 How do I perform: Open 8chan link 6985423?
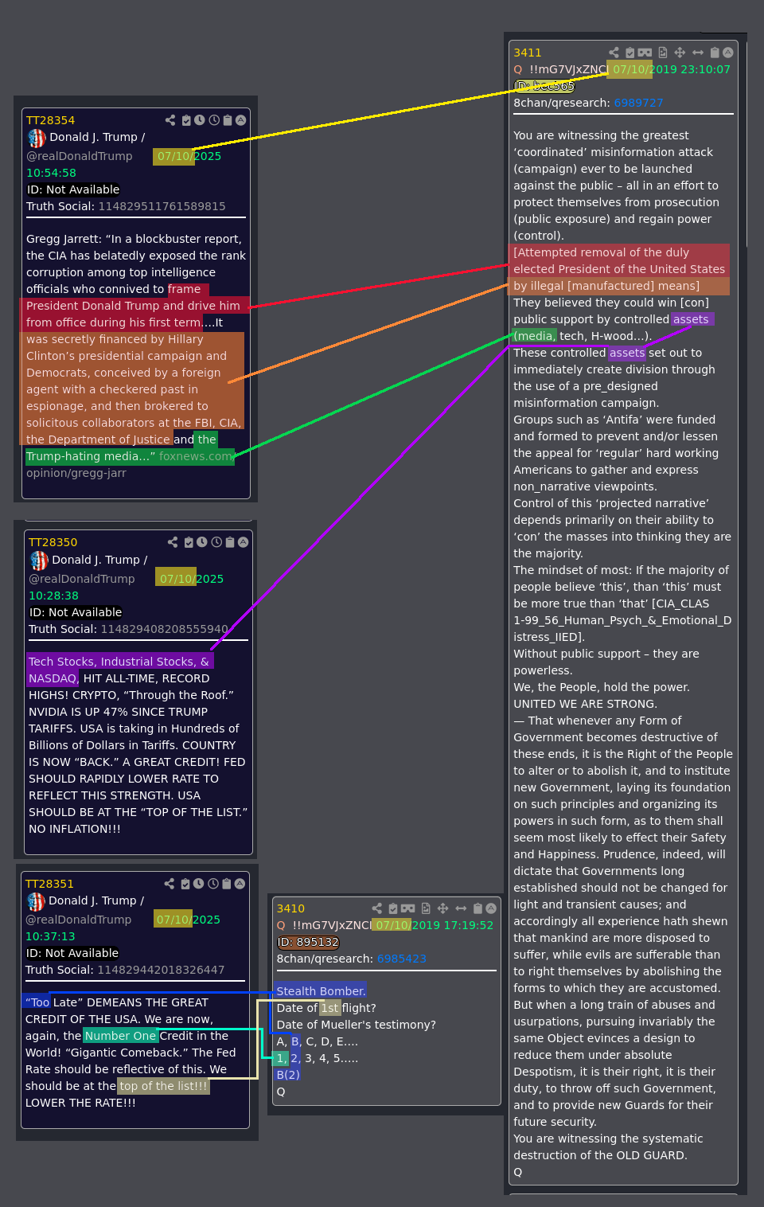pos(402,959)
